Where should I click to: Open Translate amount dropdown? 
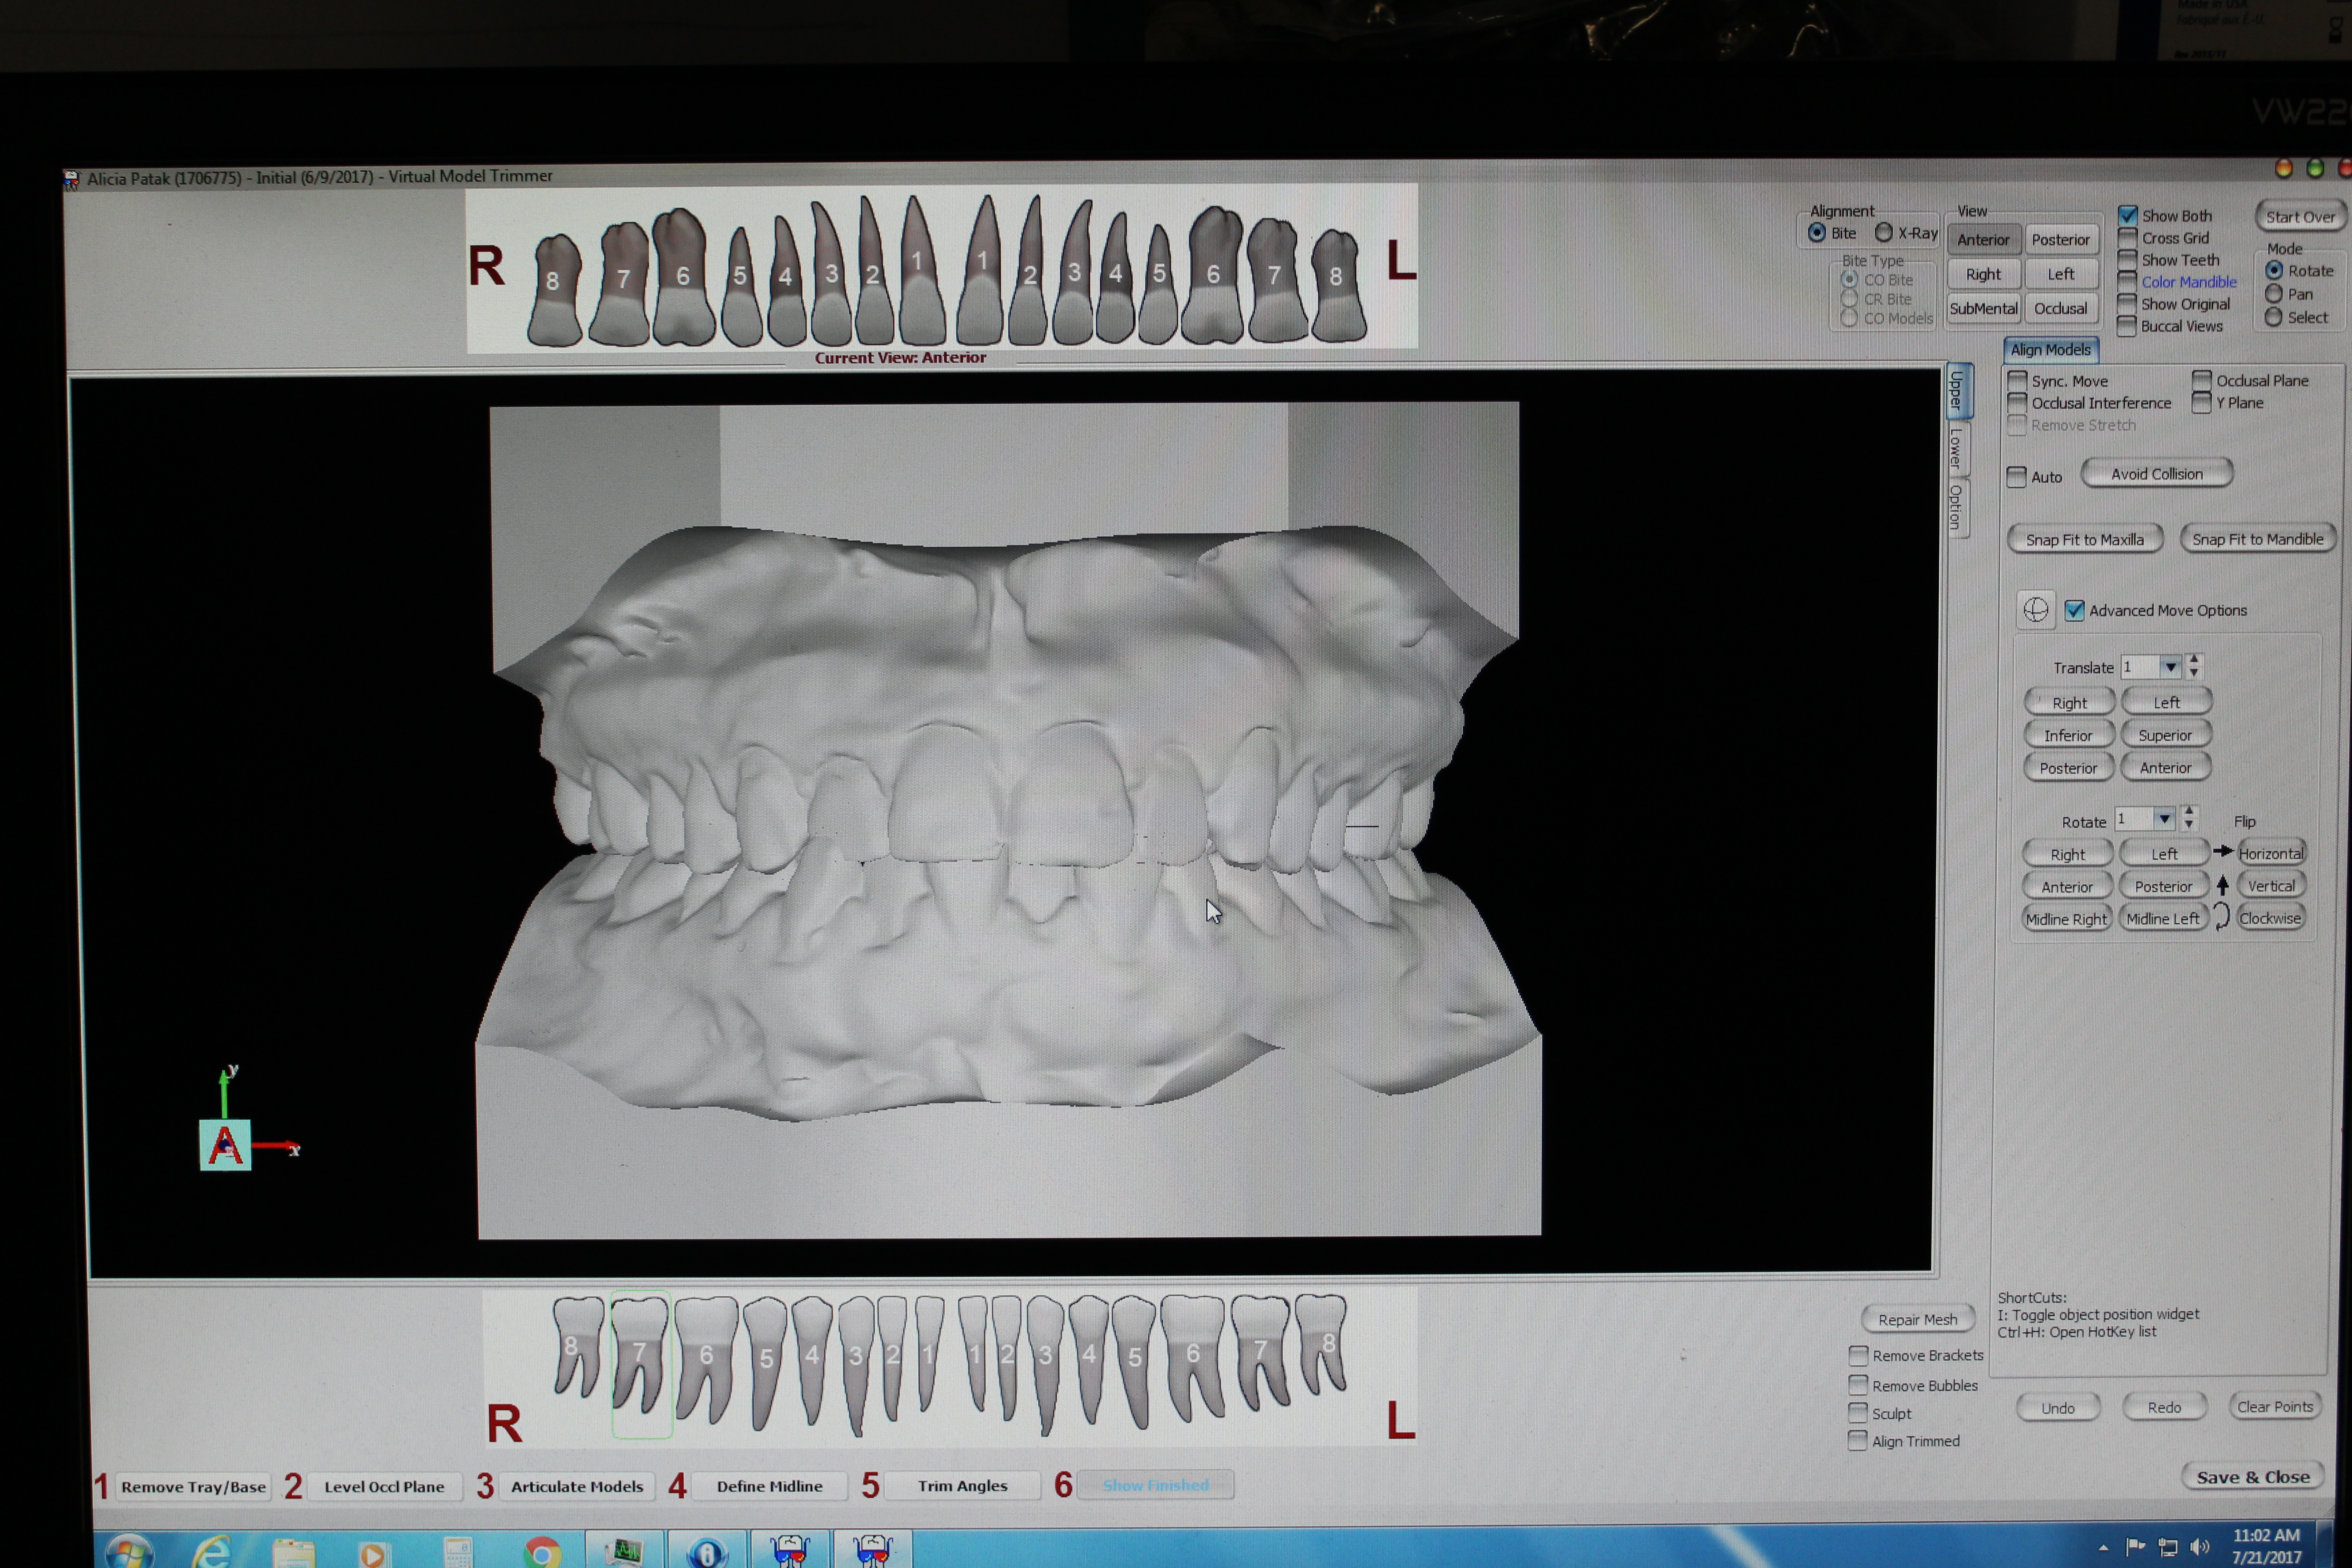(x=2170, y=667)
